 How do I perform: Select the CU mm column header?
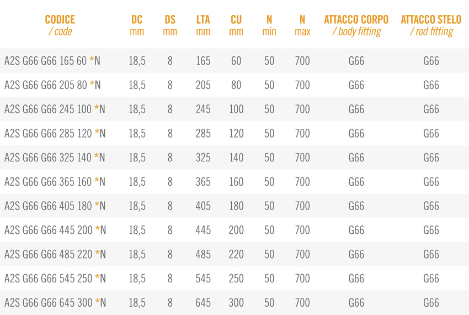pos(236,25)
